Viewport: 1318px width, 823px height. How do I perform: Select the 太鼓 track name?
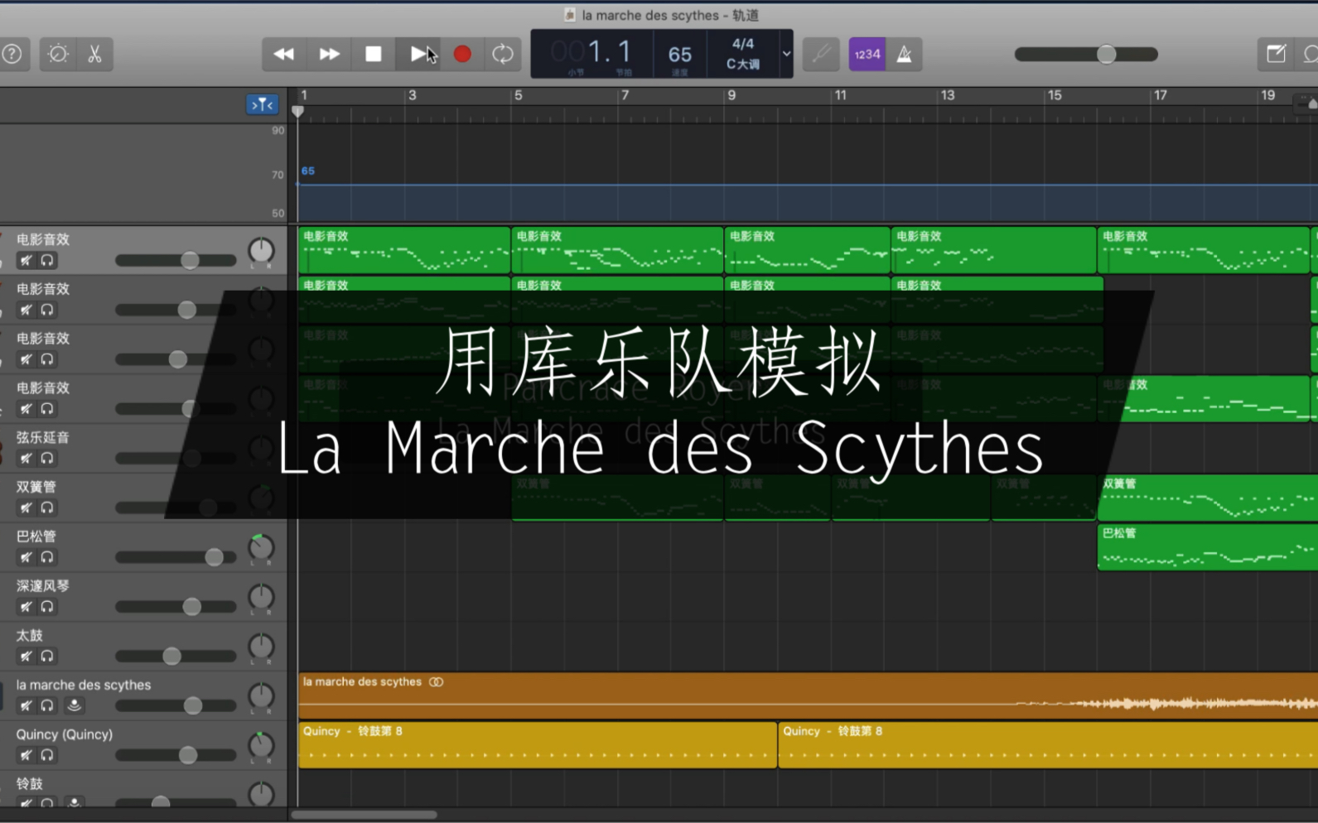coord(29,635)
